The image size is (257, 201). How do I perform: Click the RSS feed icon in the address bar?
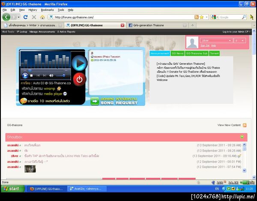[x=196, y=17]
